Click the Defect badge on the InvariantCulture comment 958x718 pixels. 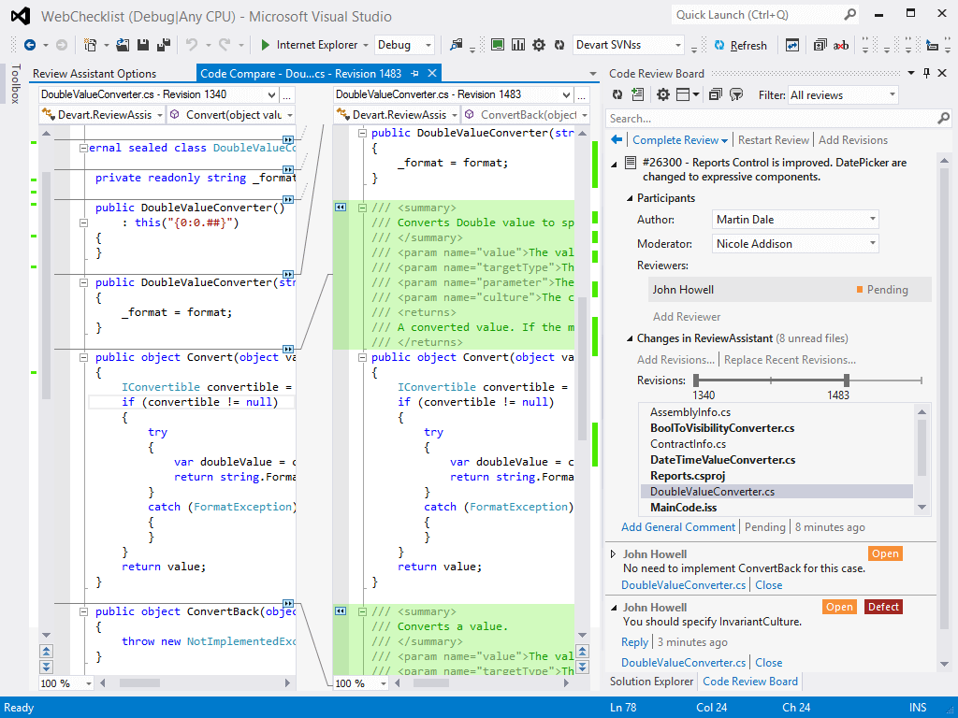coord(883,607)
